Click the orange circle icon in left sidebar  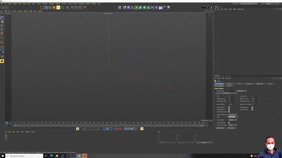point(2,61)
